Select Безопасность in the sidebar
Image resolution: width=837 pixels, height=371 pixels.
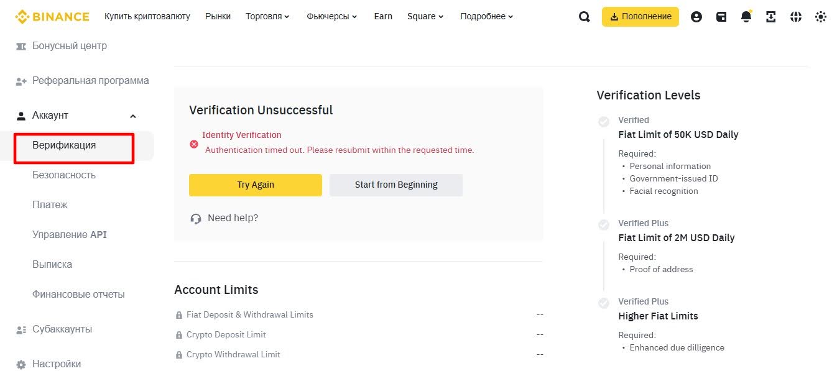[64, 175]
